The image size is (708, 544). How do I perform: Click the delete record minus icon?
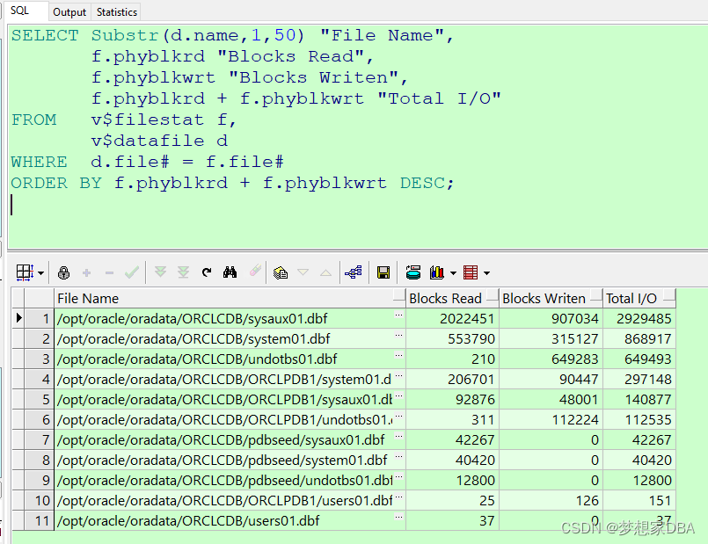[109, 272]
